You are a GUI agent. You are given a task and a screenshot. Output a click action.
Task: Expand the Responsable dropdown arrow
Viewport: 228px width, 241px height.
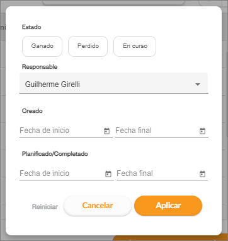pyautogui.click(x=198, y=85)
